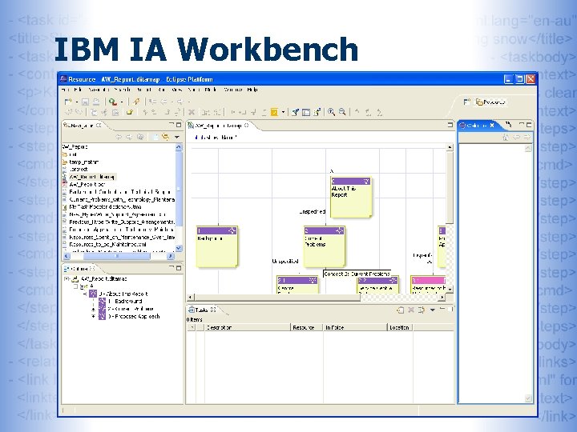This screenshot has height=432, width=577.
Task: Click the Navigator Forward arrow icon
Action: coord(129,137)
